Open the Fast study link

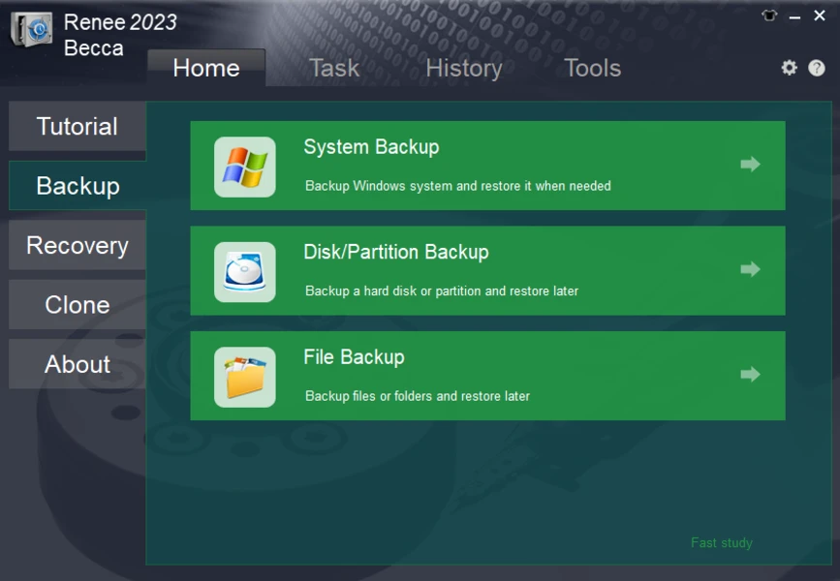pyautogui.click(x=722, y=543)
